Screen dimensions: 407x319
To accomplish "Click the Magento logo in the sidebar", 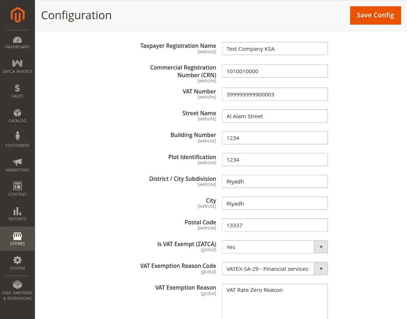I will tap(17, 15).
